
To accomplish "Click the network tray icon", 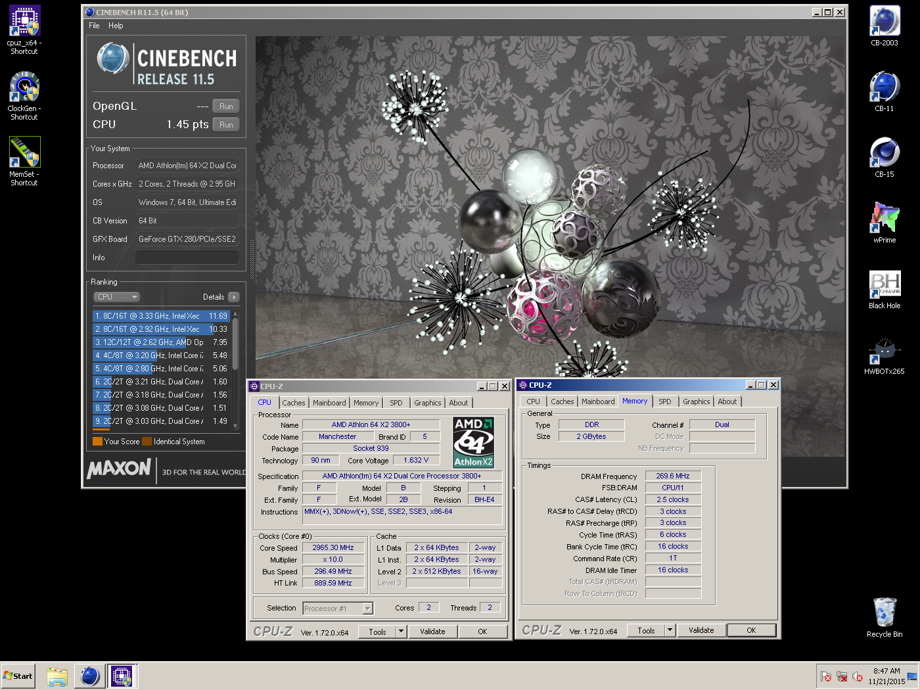I will tap(842, 676).
